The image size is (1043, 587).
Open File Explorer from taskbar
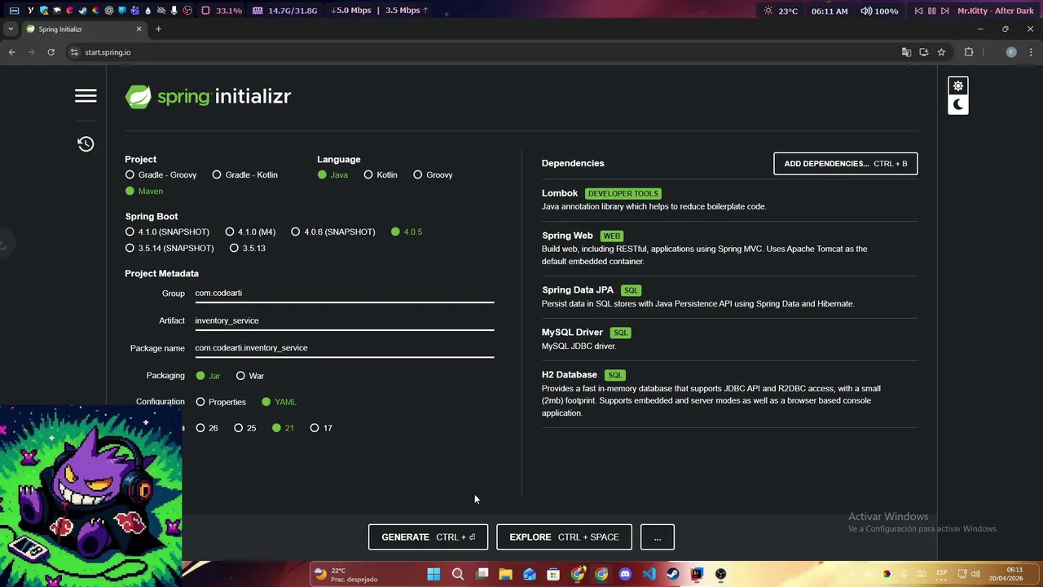tap(505, 575)
